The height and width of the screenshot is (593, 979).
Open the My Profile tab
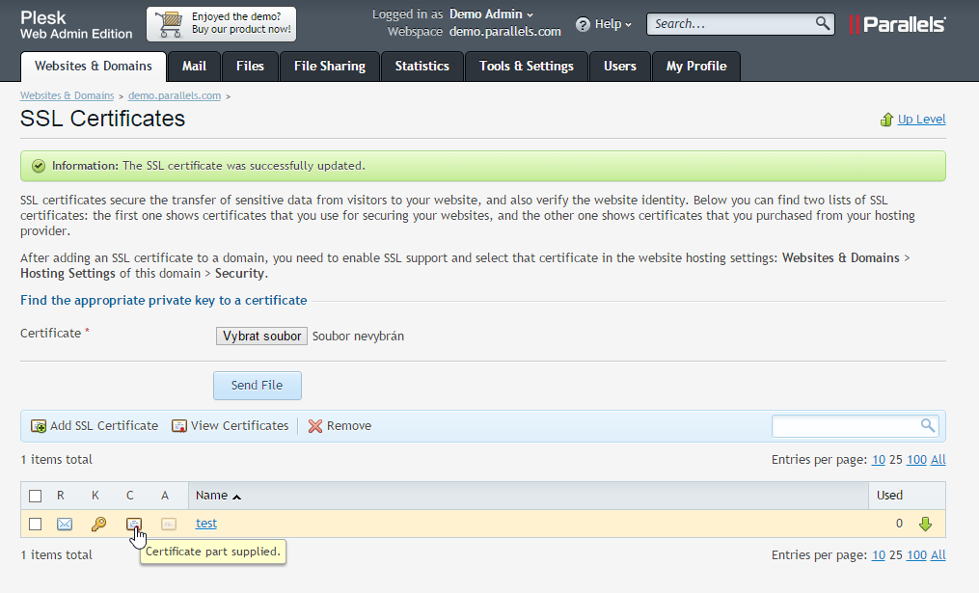(696, 67)
